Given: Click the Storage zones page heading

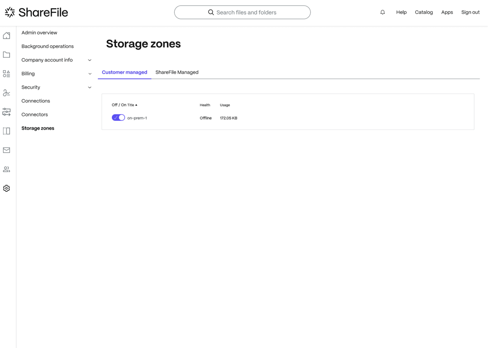Looking at the screenshot, I should [x=143, y=44].
